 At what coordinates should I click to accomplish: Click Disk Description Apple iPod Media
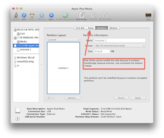(56, 109)
